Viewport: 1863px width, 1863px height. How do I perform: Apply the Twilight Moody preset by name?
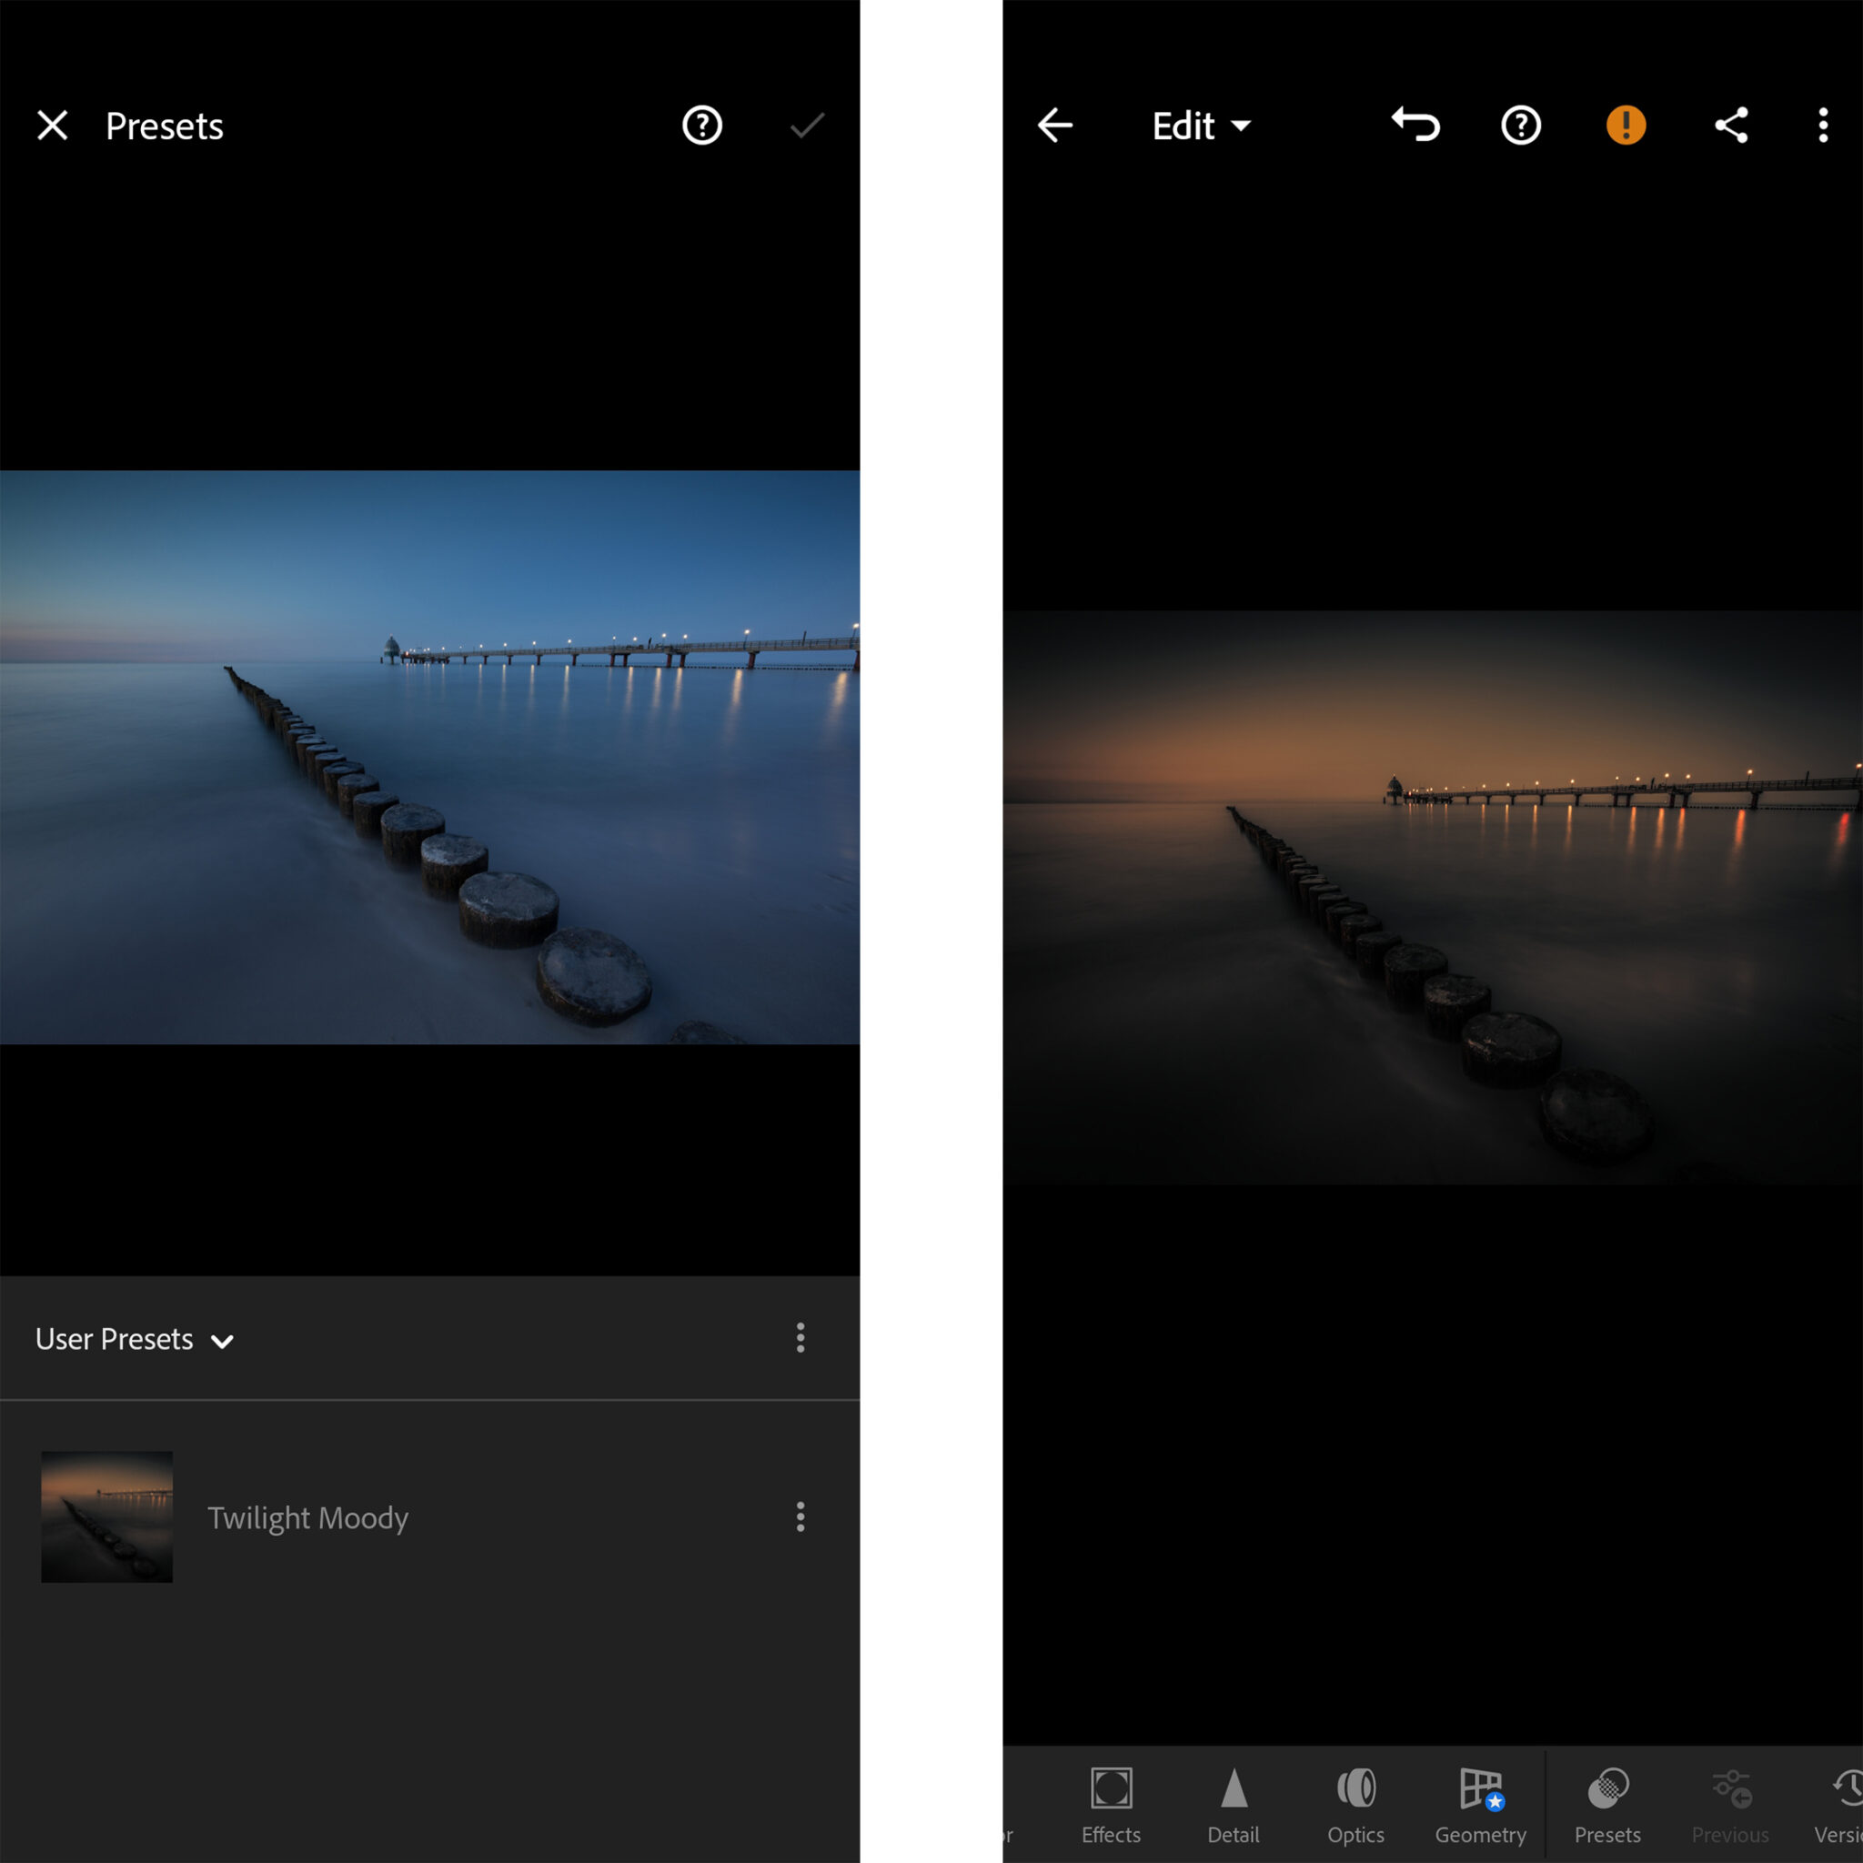click(307, 1518)
